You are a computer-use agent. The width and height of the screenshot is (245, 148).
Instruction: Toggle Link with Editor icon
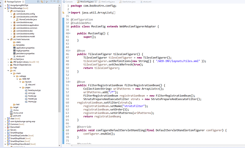tap(43, 2)
